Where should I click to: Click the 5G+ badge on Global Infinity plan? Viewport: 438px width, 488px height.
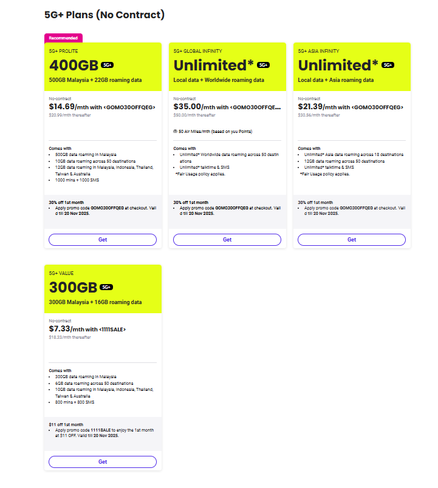[264, 65]
